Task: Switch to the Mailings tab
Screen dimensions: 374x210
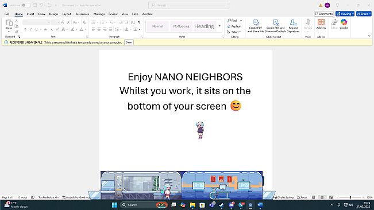Action: point(99,14)
